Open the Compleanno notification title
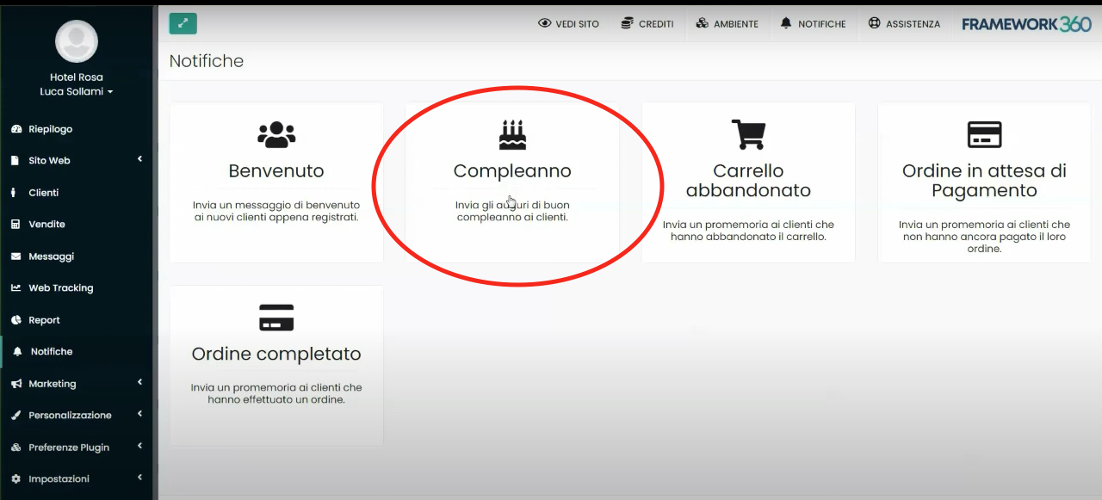 (x=512, y=171)
